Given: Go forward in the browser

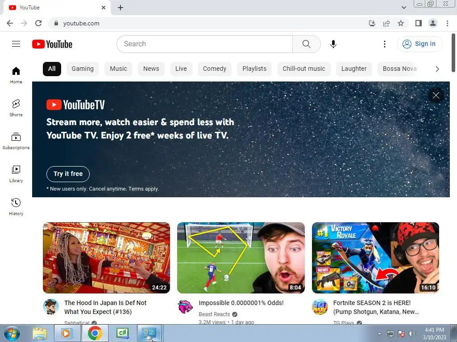Looking at the screenshot, I should [x=24, y=23].
